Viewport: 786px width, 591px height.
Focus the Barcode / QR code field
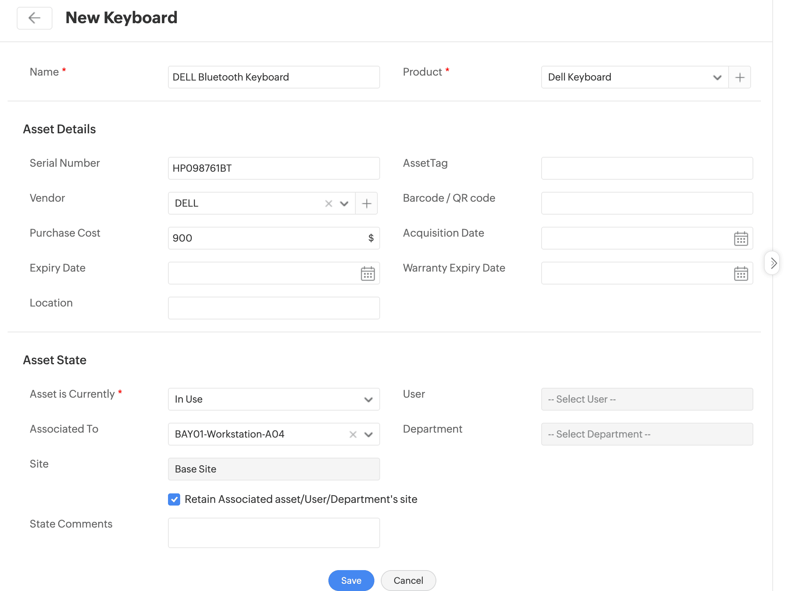tap(647, 203)
